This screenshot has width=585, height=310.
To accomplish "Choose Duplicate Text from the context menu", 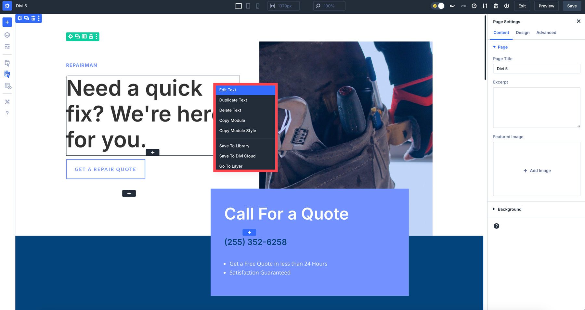I will click(233, 100).
